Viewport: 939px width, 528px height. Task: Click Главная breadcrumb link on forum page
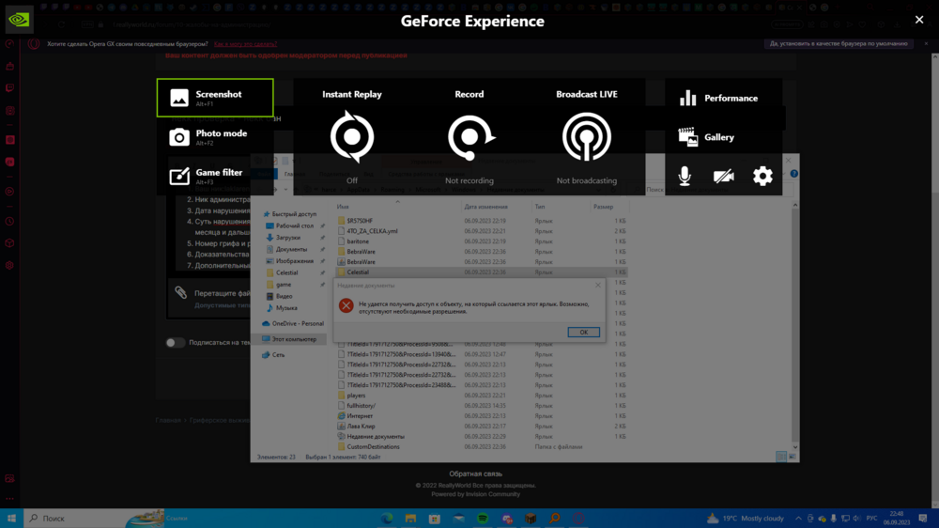(168, 420)
